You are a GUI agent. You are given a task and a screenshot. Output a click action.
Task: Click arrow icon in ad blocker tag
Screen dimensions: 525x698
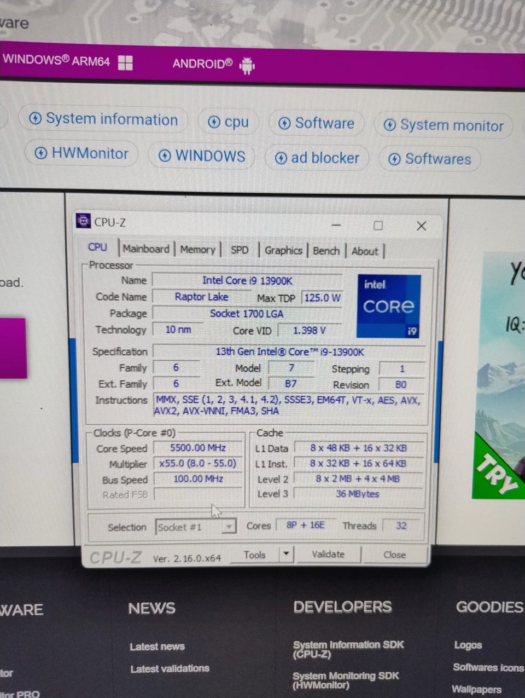click(281, 158)
